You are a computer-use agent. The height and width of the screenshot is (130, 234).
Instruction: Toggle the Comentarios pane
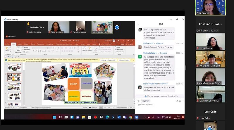point(93,108)
